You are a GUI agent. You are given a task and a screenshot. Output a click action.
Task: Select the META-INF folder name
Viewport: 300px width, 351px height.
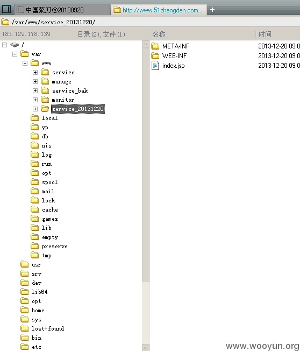pyautogui.click(x=176, y=46)
